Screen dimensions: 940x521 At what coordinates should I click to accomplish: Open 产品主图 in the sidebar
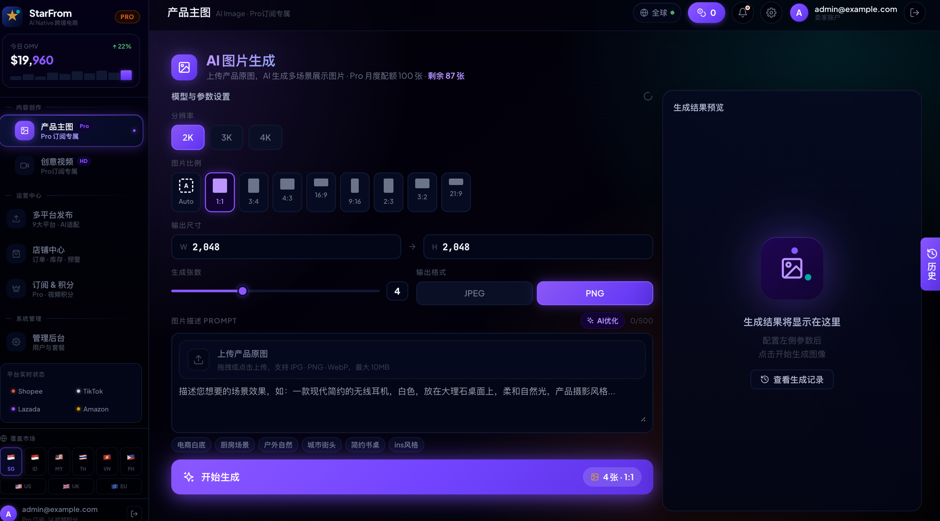point(71,131)
